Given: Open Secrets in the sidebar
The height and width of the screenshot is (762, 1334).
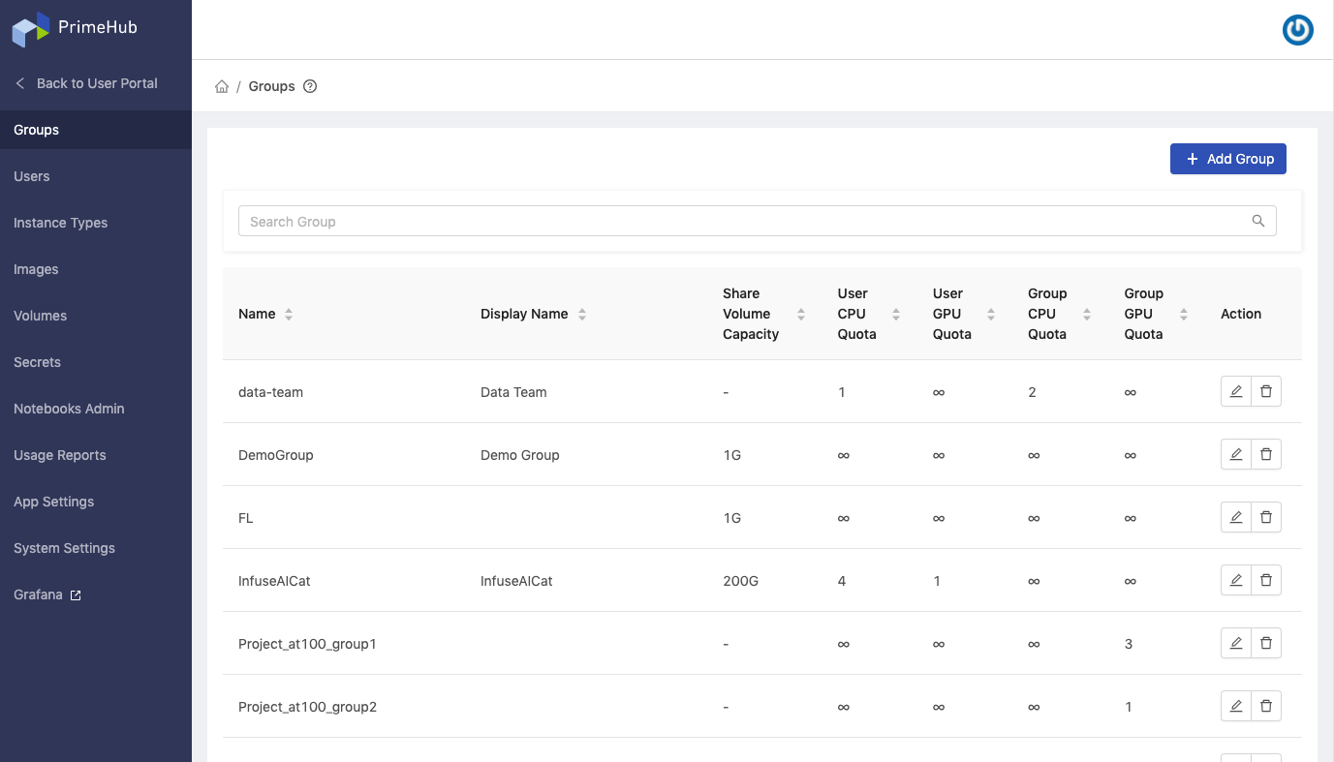Looking at the screenshot, I should tap(96, 362).
